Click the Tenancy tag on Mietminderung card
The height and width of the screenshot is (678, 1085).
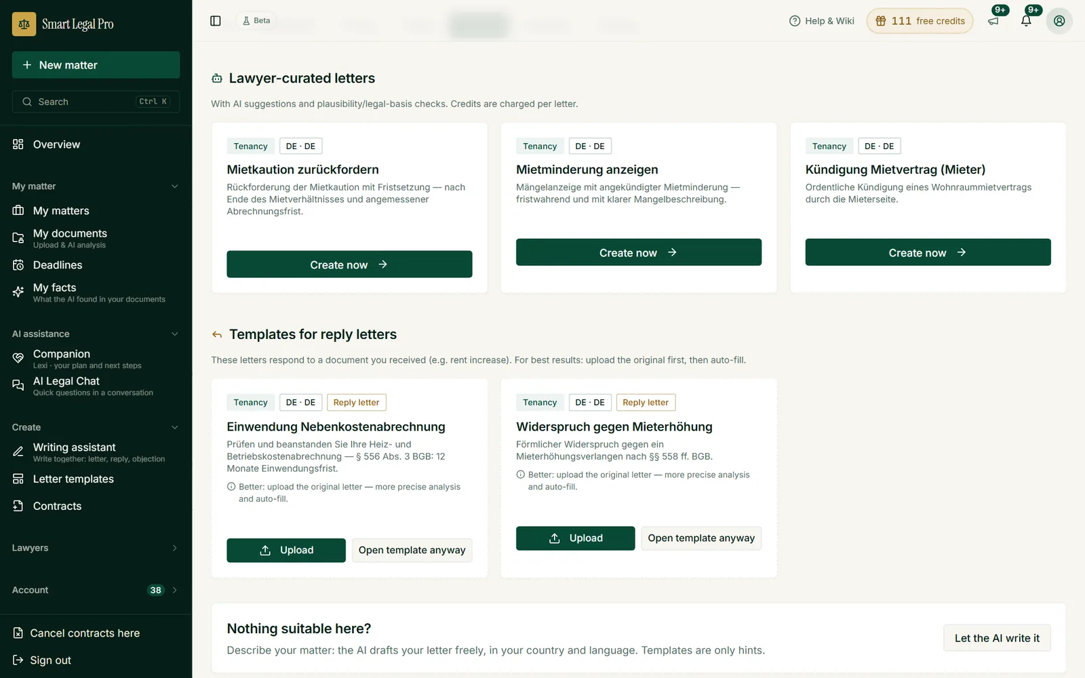[x=540, y=146]
